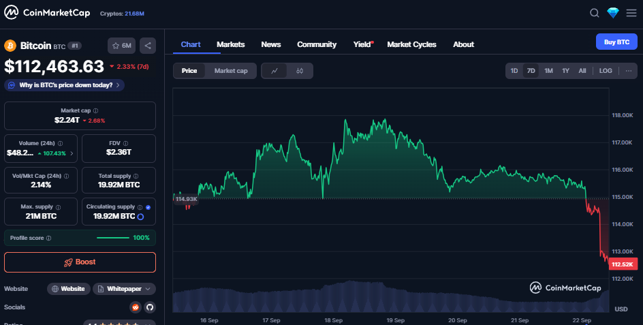Screen dimensions: 643x325
Task: Click the $2.36T FDV value
Action: point(119,152)
